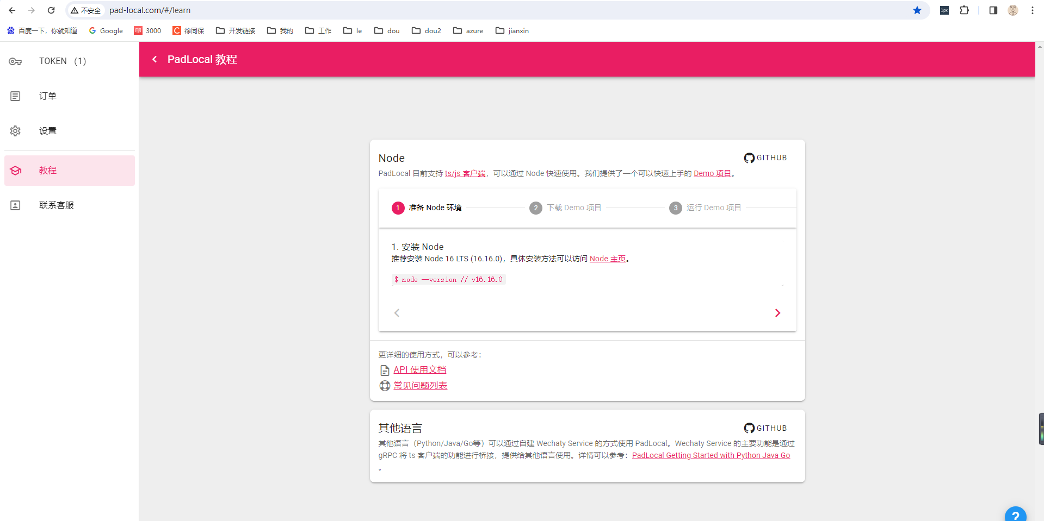
Task: Open the 开发链接 bookmark folder
Action: click(236, 30)
